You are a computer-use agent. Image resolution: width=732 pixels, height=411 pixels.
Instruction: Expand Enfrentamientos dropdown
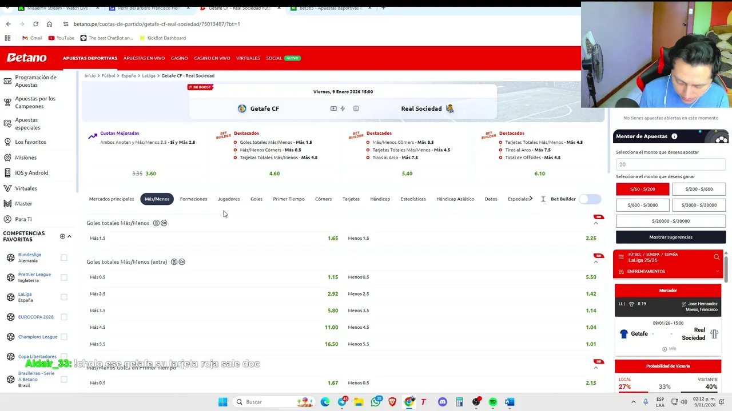coord(668,272)
